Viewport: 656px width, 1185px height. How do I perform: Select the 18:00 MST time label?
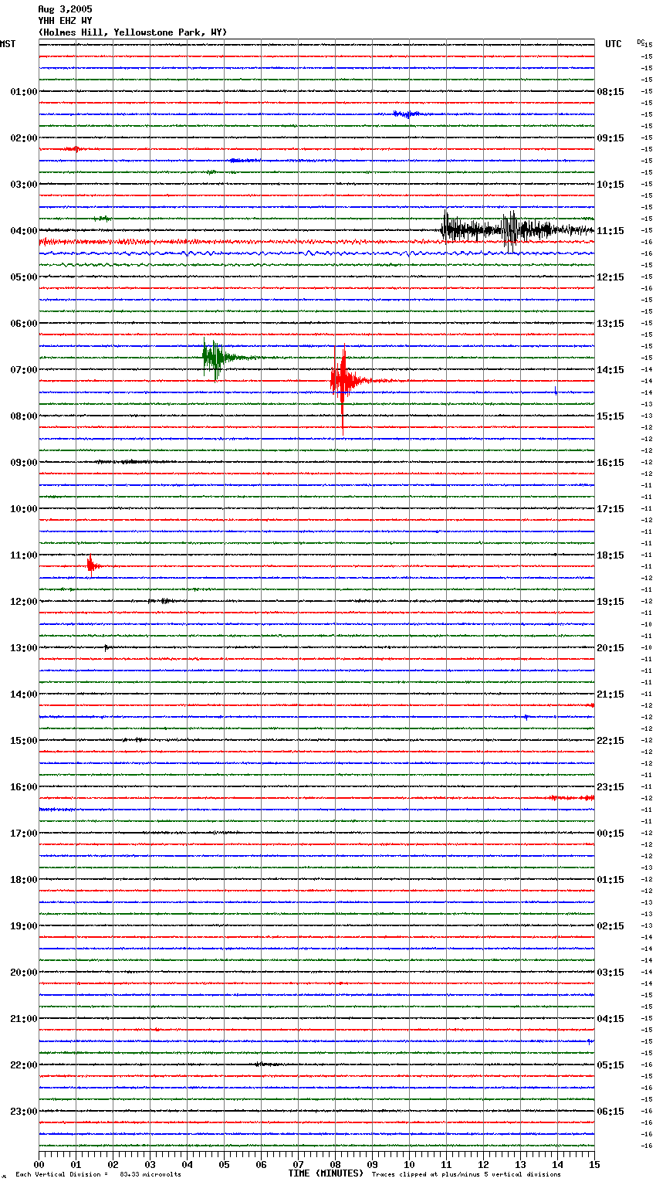24,880
